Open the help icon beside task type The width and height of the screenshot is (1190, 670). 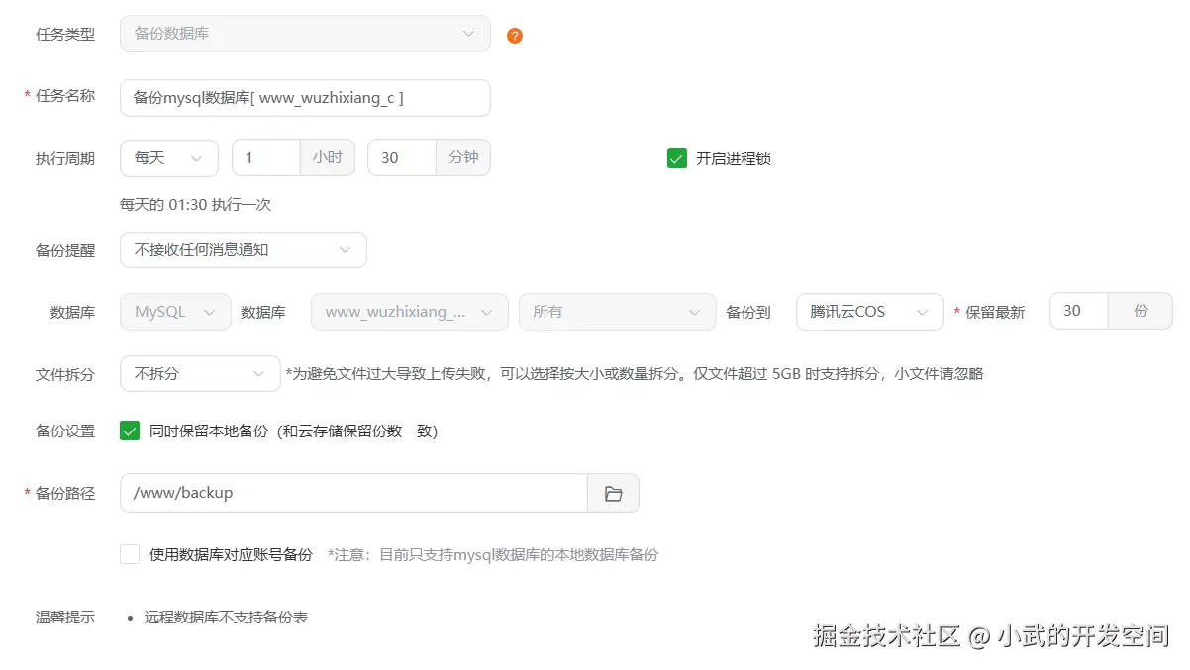514,35
